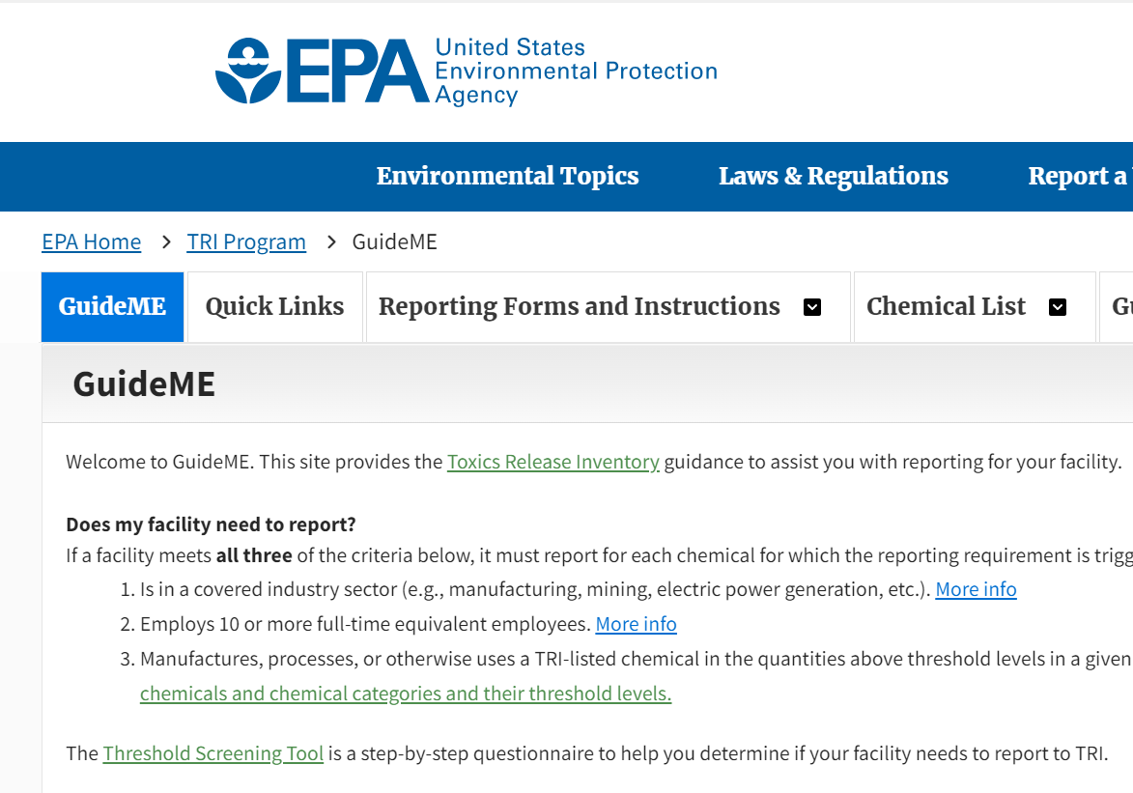Image resolution: width=1133 pixels, height=793 pixels.
Task: Click More info about full-time equivalent employees
Action: 636,624
